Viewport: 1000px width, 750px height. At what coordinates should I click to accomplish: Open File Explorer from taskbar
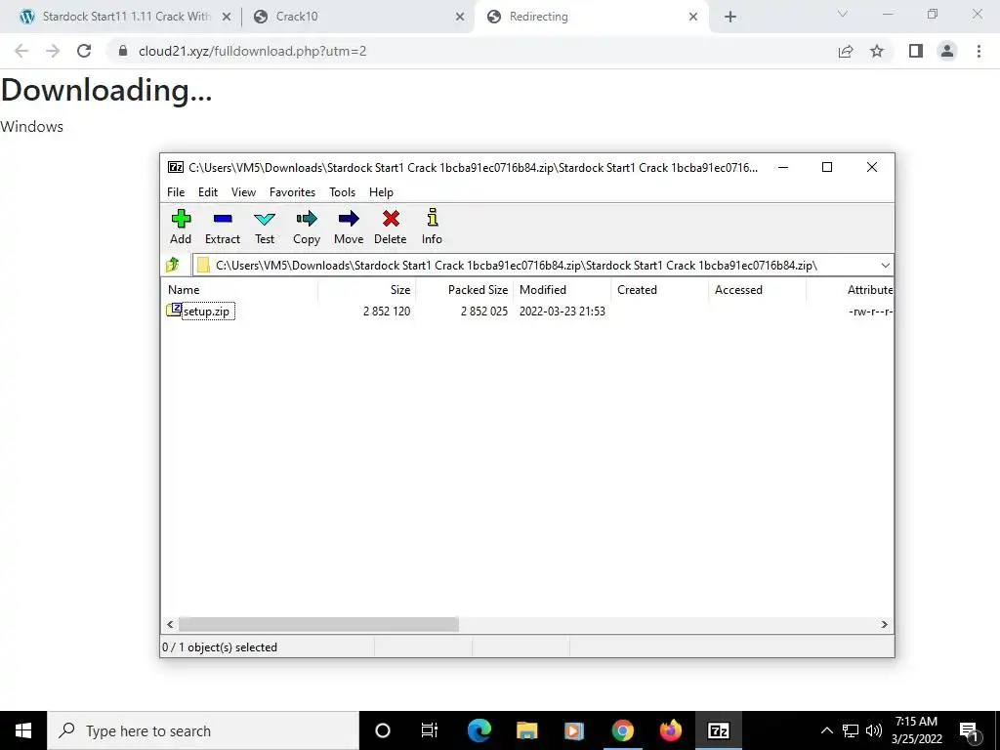[526, 730]
